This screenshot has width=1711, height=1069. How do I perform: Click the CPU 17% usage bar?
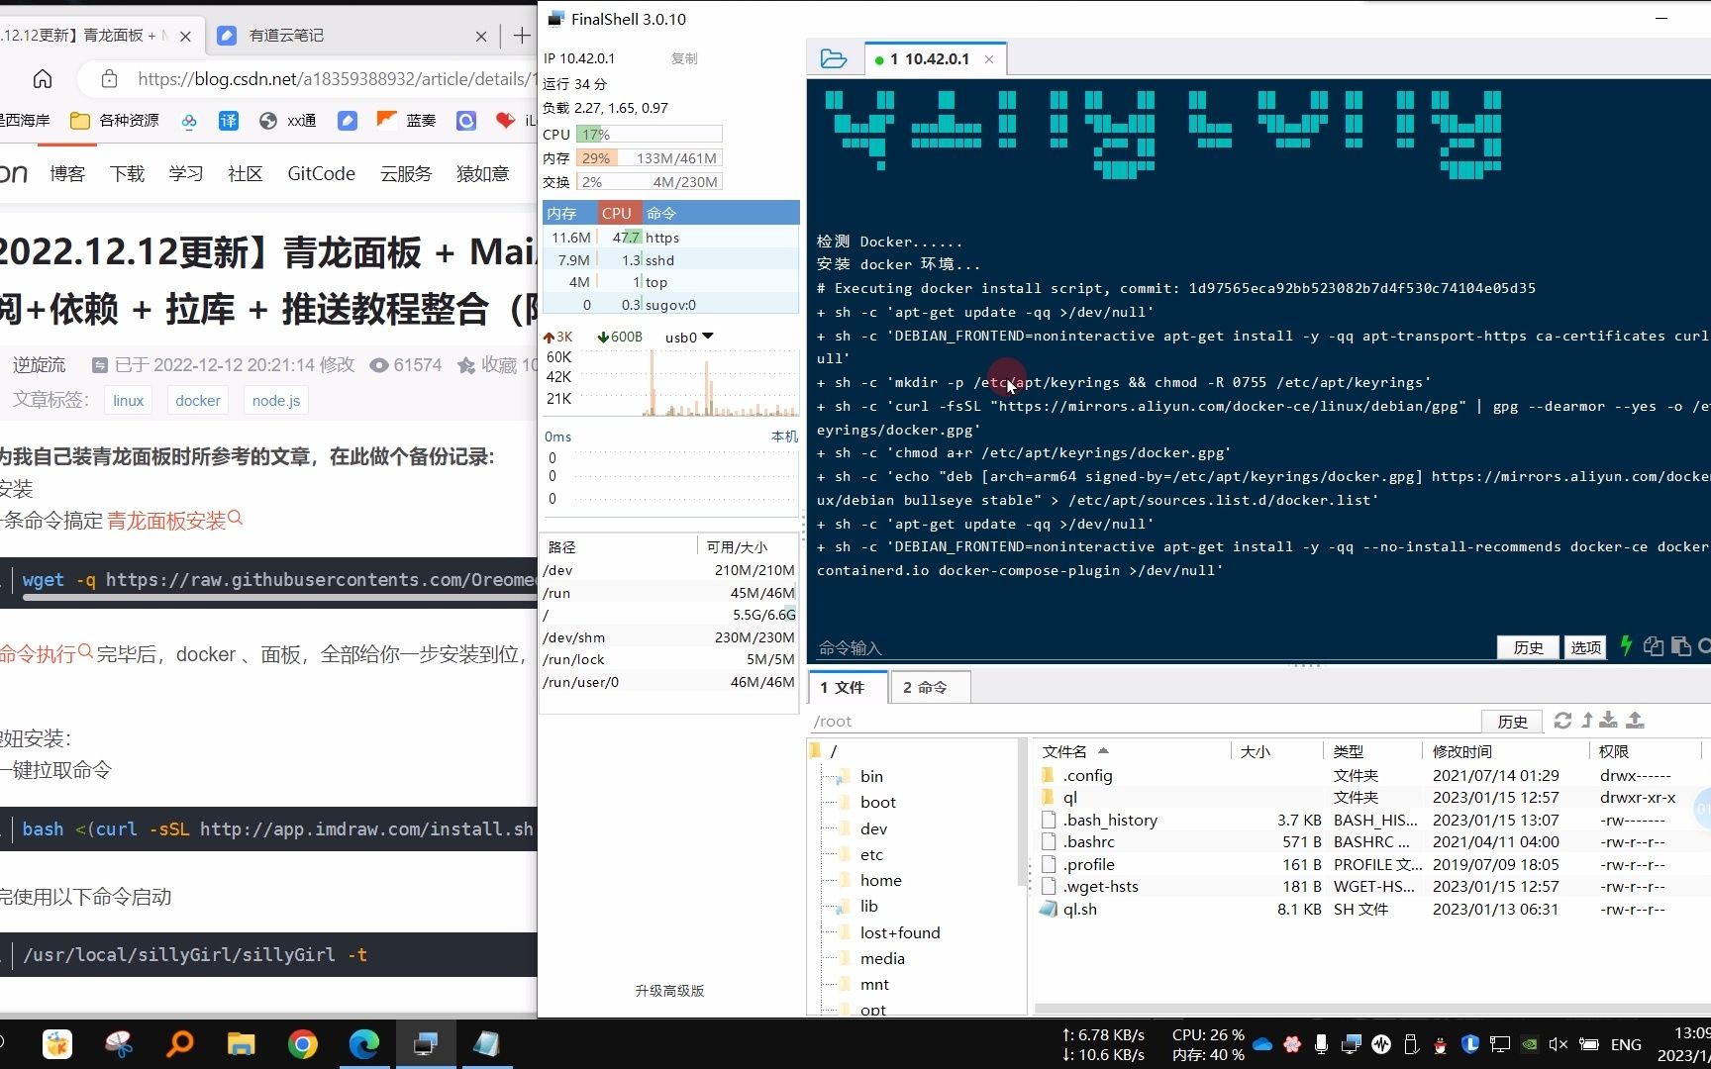tap(649, 134)
